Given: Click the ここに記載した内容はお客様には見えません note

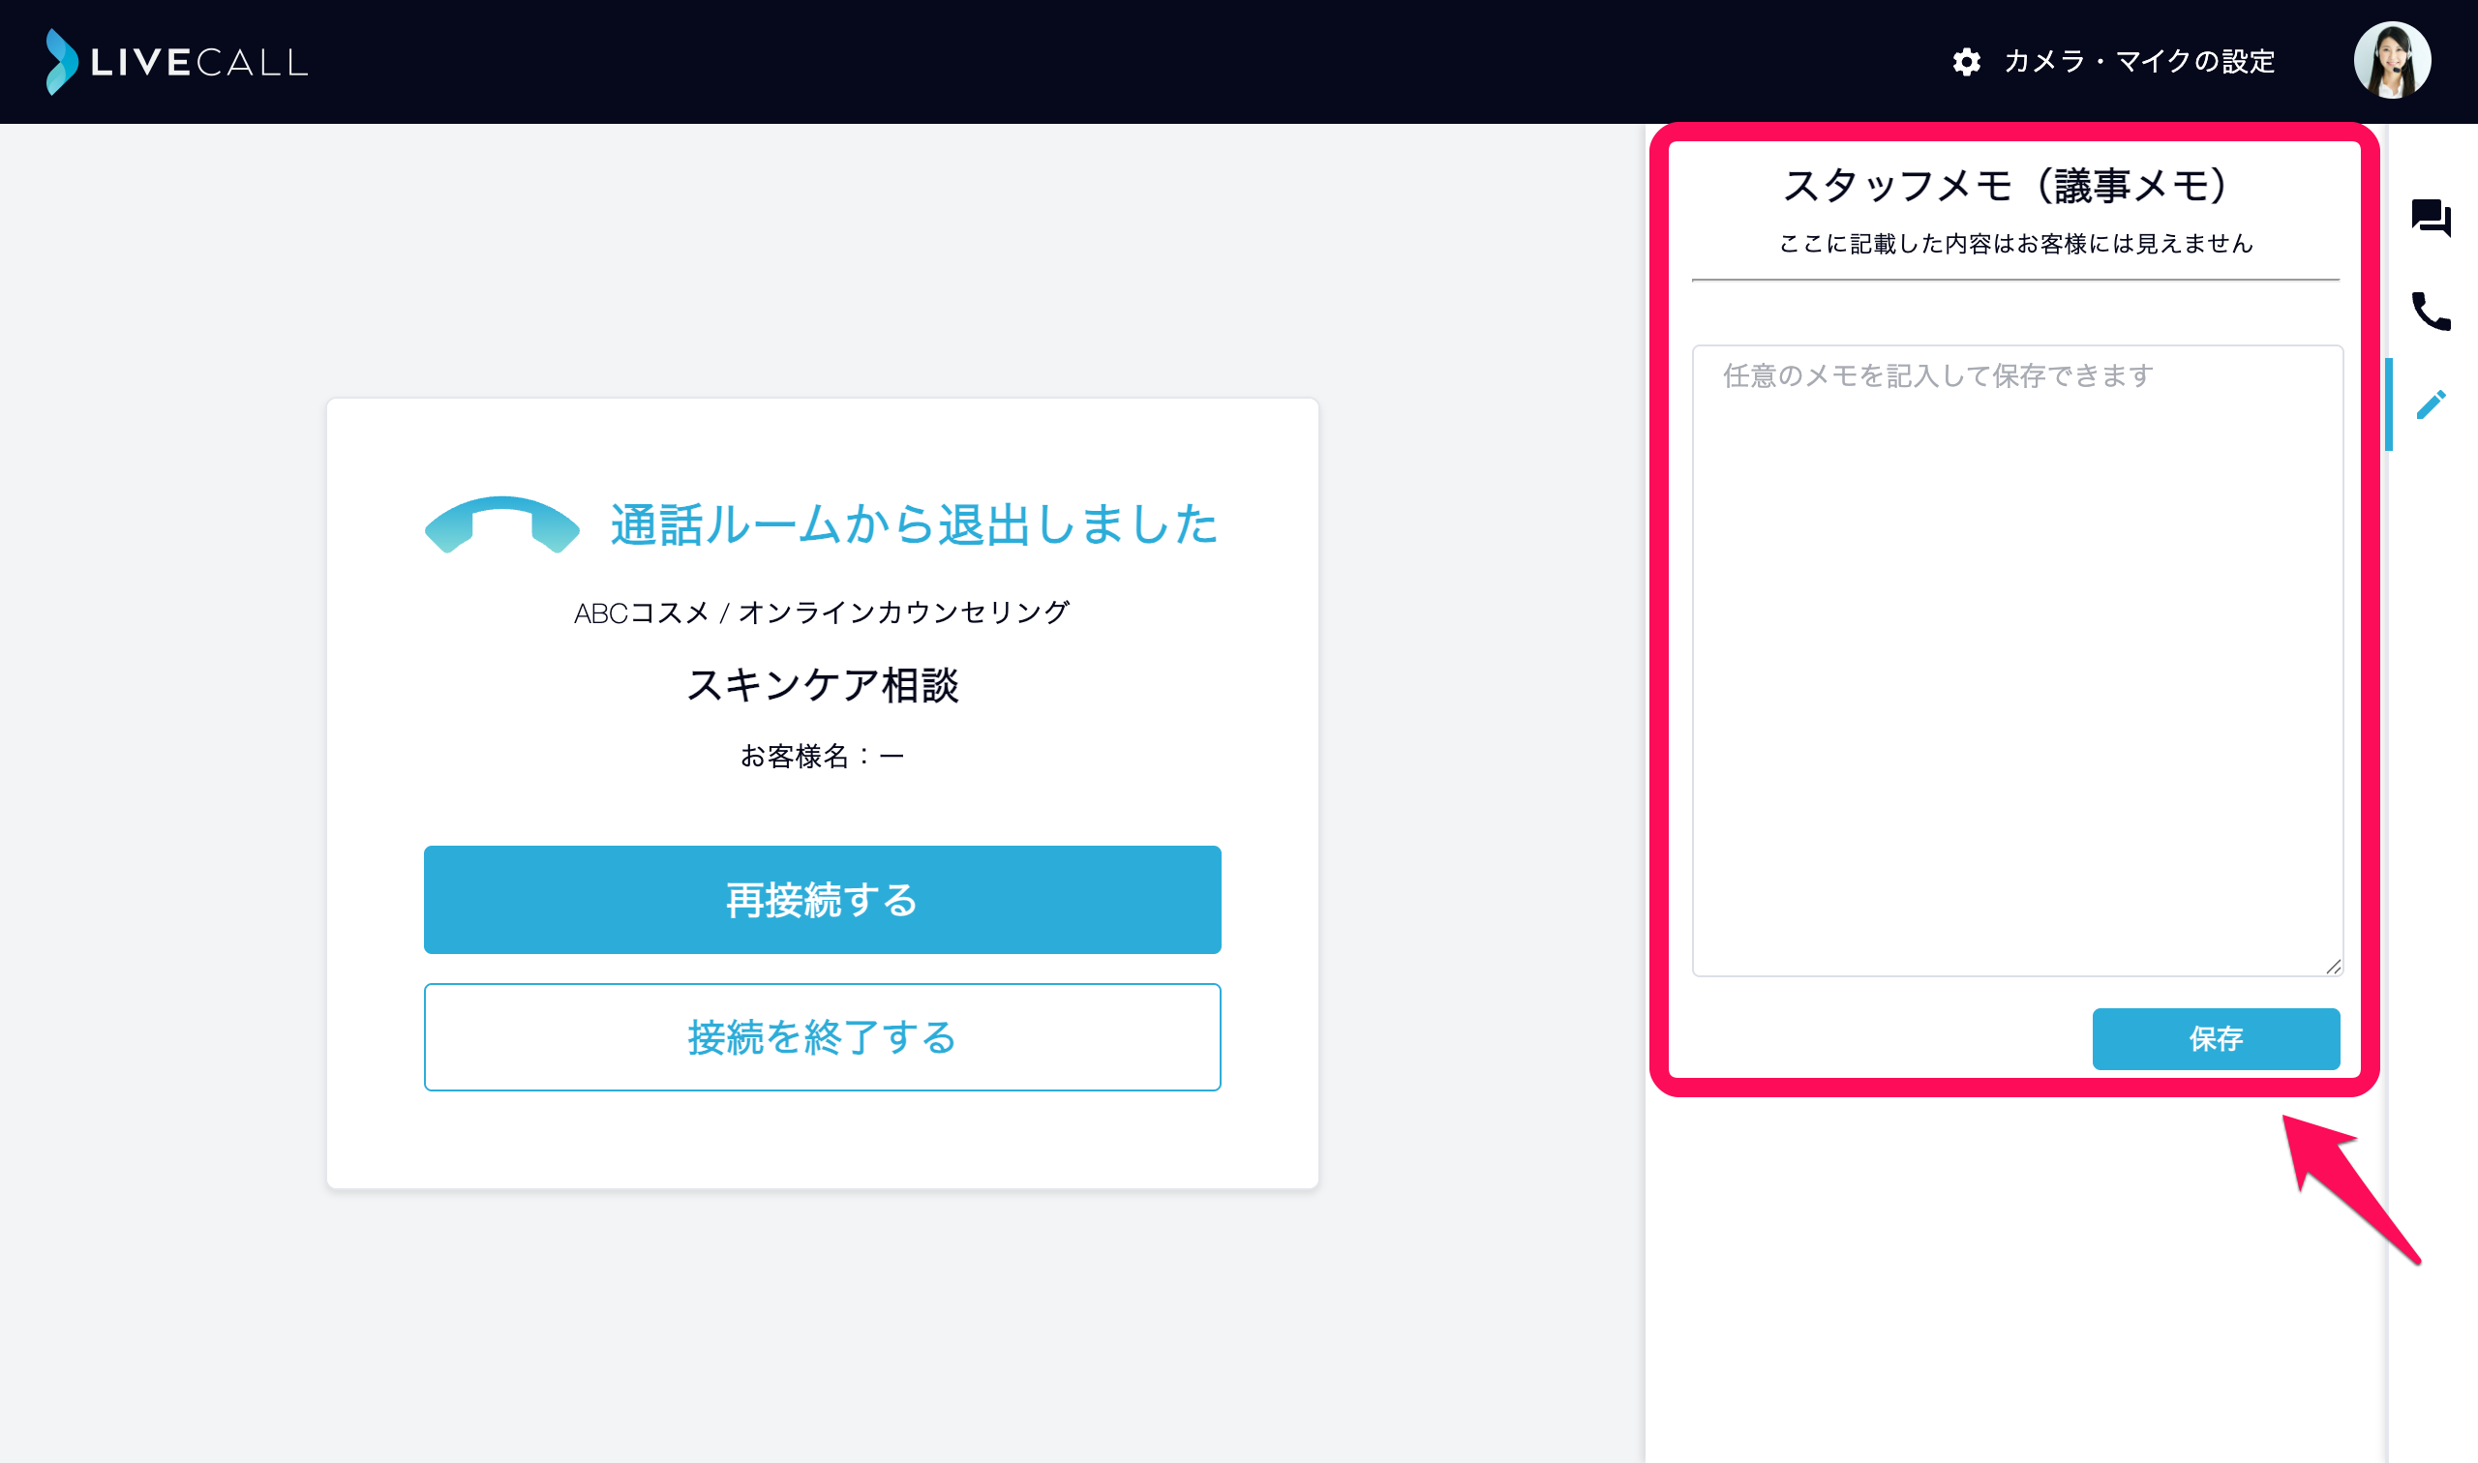Looking at the screenshot, I should coord(2015,244).
